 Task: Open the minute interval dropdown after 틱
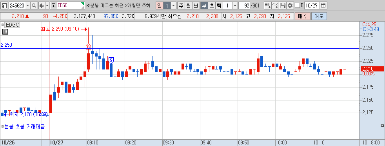235,5
